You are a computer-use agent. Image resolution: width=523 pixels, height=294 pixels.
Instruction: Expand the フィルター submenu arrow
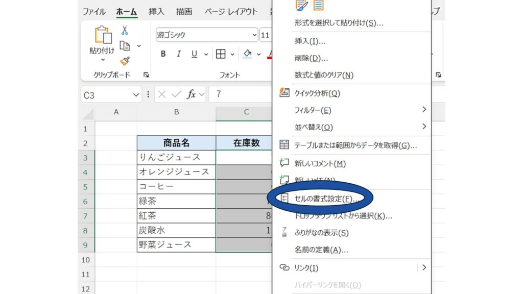(x=424, y=110)
